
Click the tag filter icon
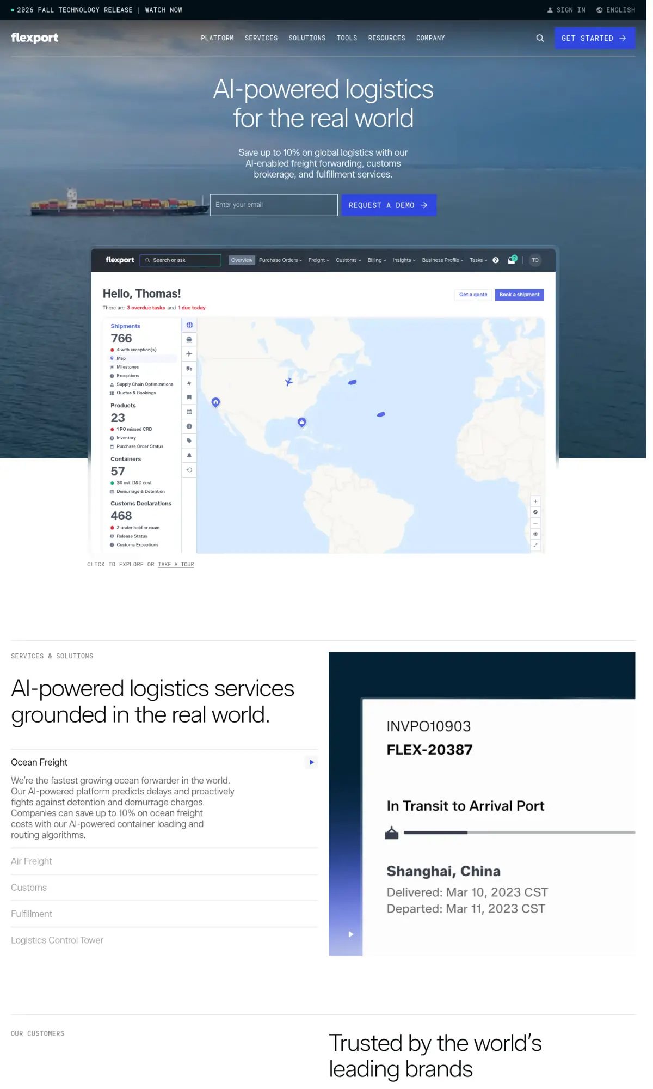coord(189,441)
